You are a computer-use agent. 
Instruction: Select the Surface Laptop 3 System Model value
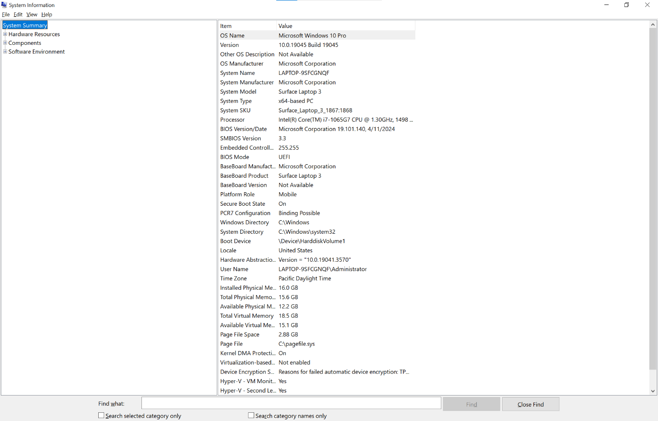coord(300,92)
